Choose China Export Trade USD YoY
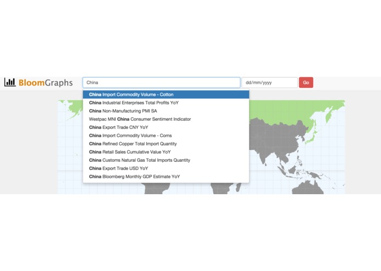381x271 pixels. (166, 168)
